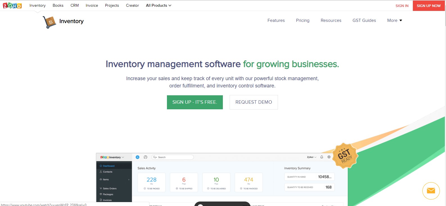
Task: Click the Inventory Summary heading
Action: point(297,168)
